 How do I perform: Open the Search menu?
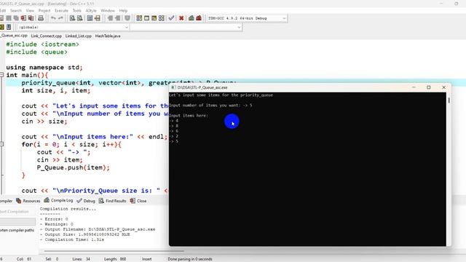tap(16, 10)
